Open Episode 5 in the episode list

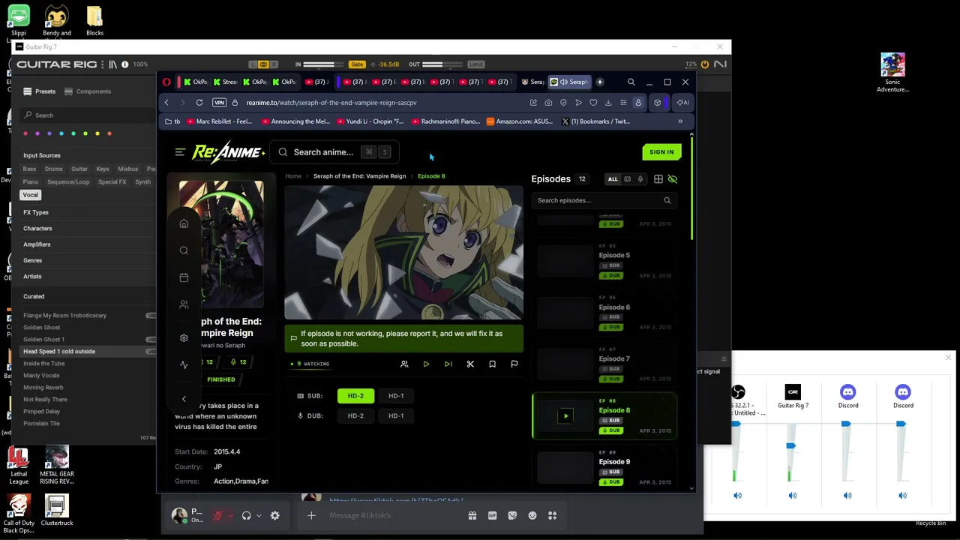[604, 260]
